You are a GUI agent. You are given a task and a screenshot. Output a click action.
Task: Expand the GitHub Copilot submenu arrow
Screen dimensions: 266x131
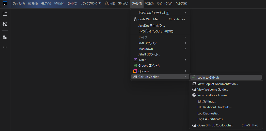pyautogui.click(x=185, y=77)
